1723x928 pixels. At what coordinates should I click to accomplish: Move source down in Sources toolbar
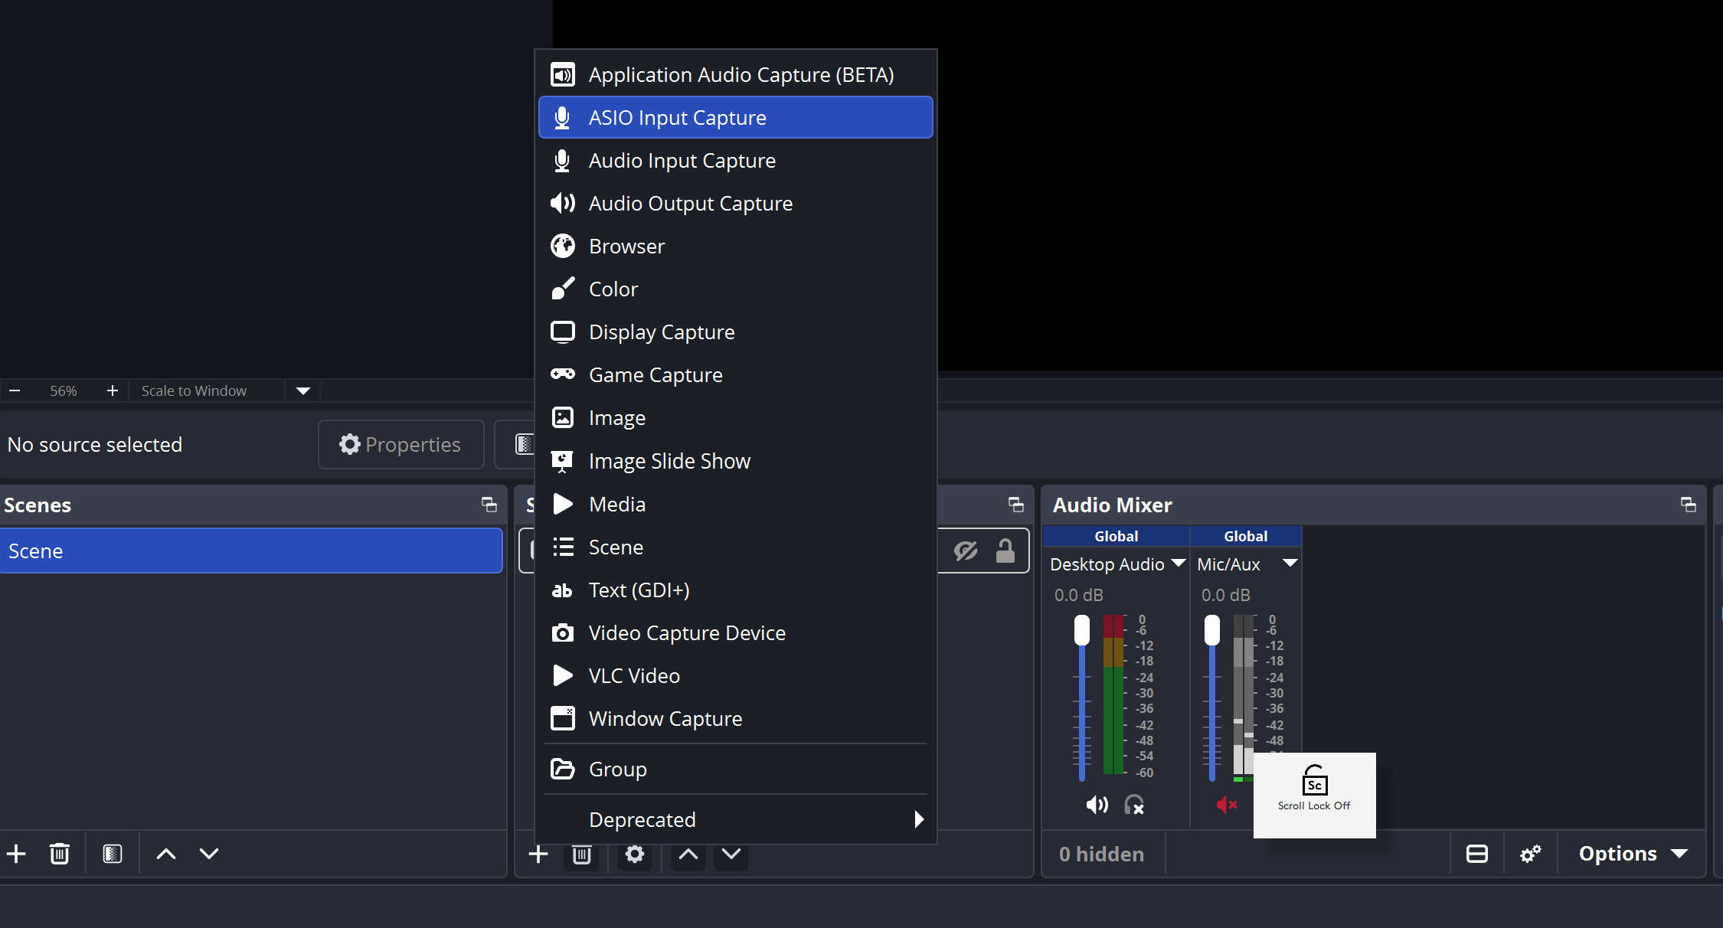pos(731,854)
